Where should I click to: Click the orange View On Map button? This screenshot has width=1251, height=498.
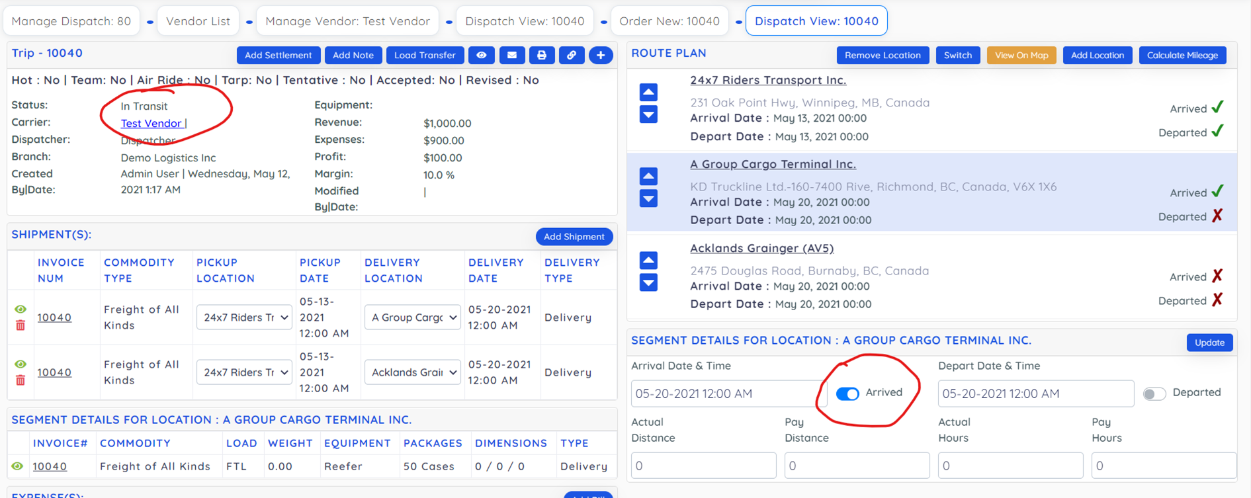tap(1021, 56)
